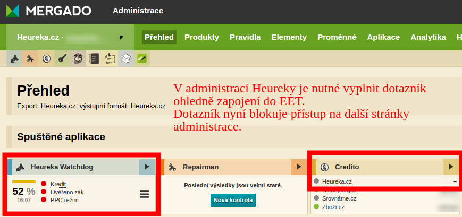This screenshot has height=217, width=462.
Task: Click red status dot beside PPC režim
Action: (x=44, y=200)
